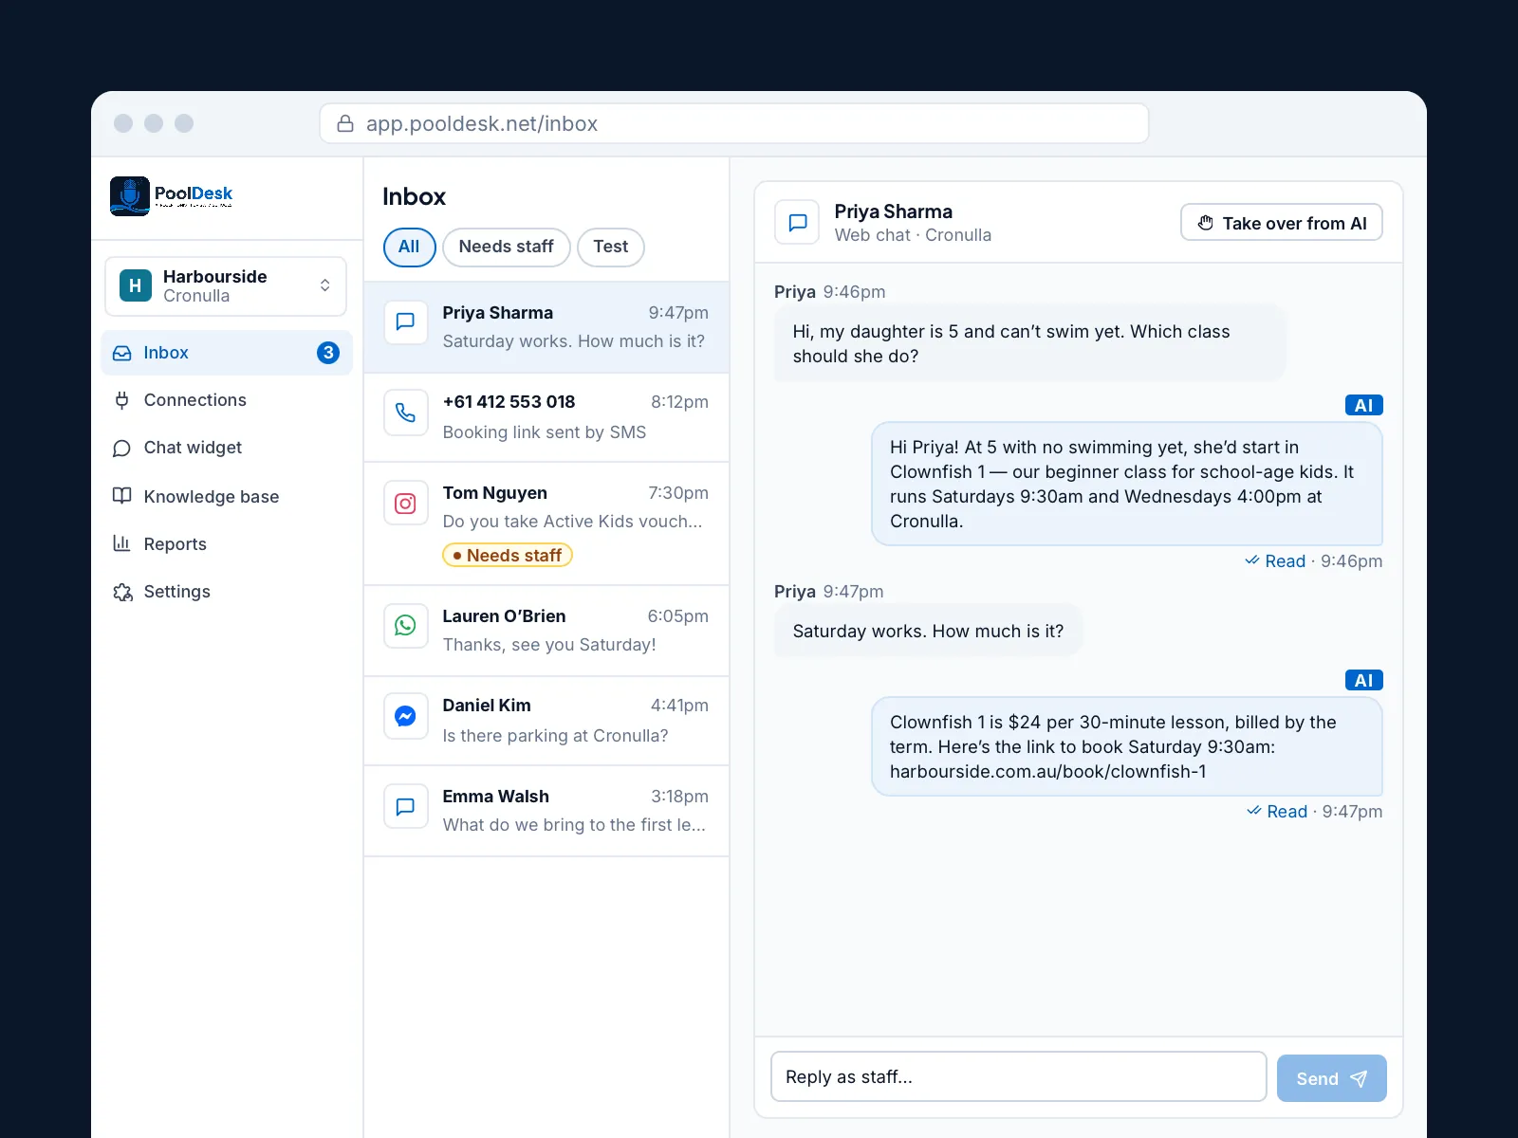The height and width of the screenshot is (1138, 1518).
Task: Expand the Harbourside Cronulla location switcher
Action: point(226,286)
